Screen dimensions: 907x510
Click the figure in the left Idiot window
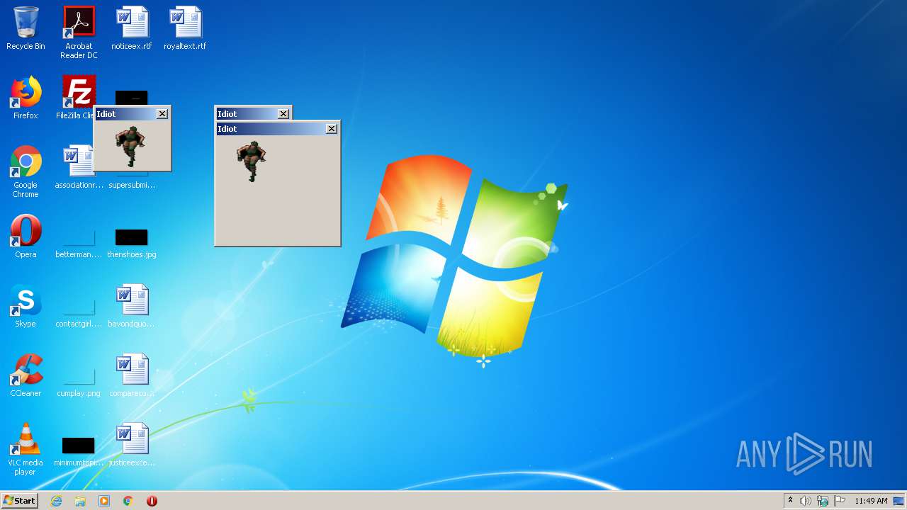click(130, 145)
